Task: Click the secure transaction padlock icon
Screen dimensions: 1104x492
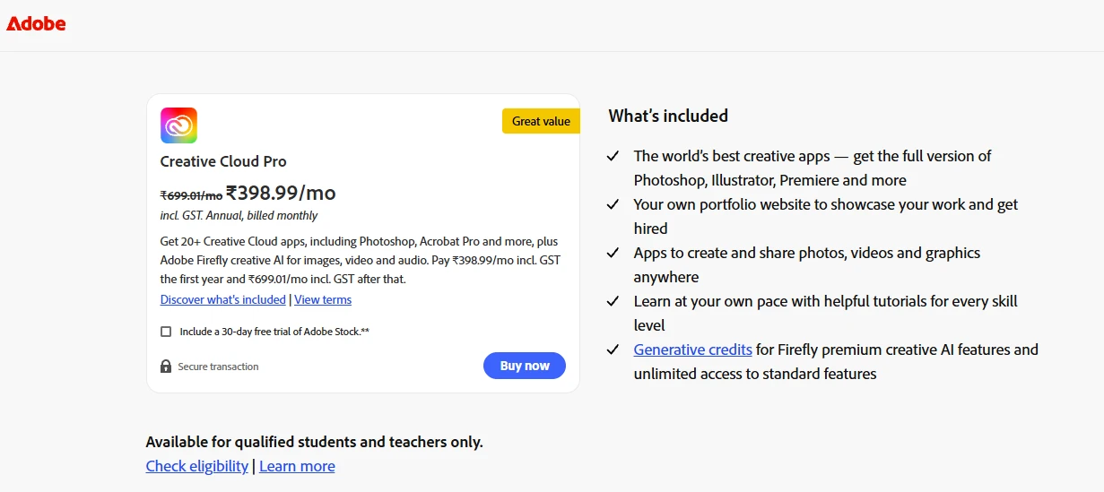Action: point(166,367)
